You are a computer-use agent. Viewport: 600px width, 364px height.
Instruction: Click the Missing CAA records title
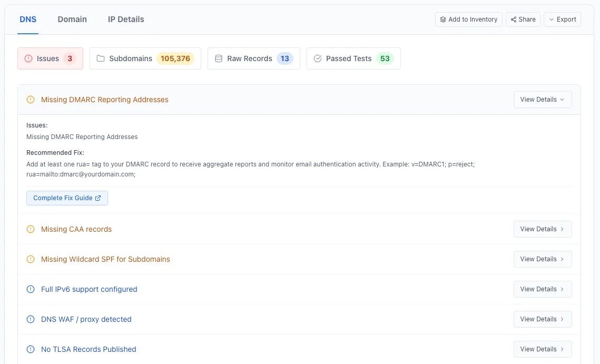coord(76,229)
